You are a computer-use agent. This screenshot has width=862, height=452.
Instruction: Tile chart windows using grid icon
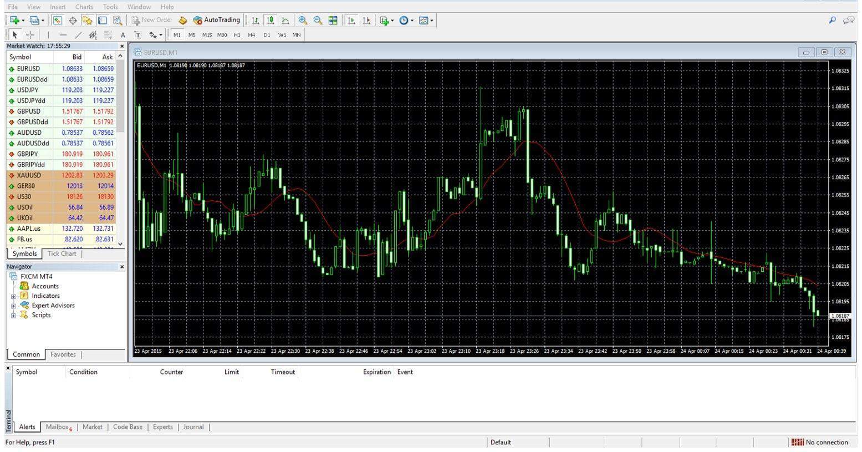333,20
